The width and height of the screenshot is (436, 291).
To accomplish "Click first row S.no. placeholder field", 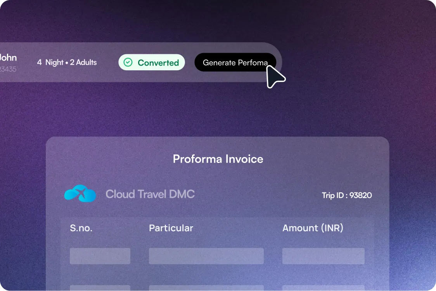I will (x=100, y=256).
